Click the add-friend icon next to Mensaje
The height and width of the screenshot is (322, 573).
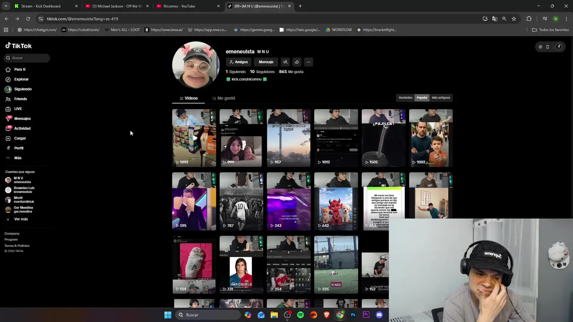(x=285, y=62)
